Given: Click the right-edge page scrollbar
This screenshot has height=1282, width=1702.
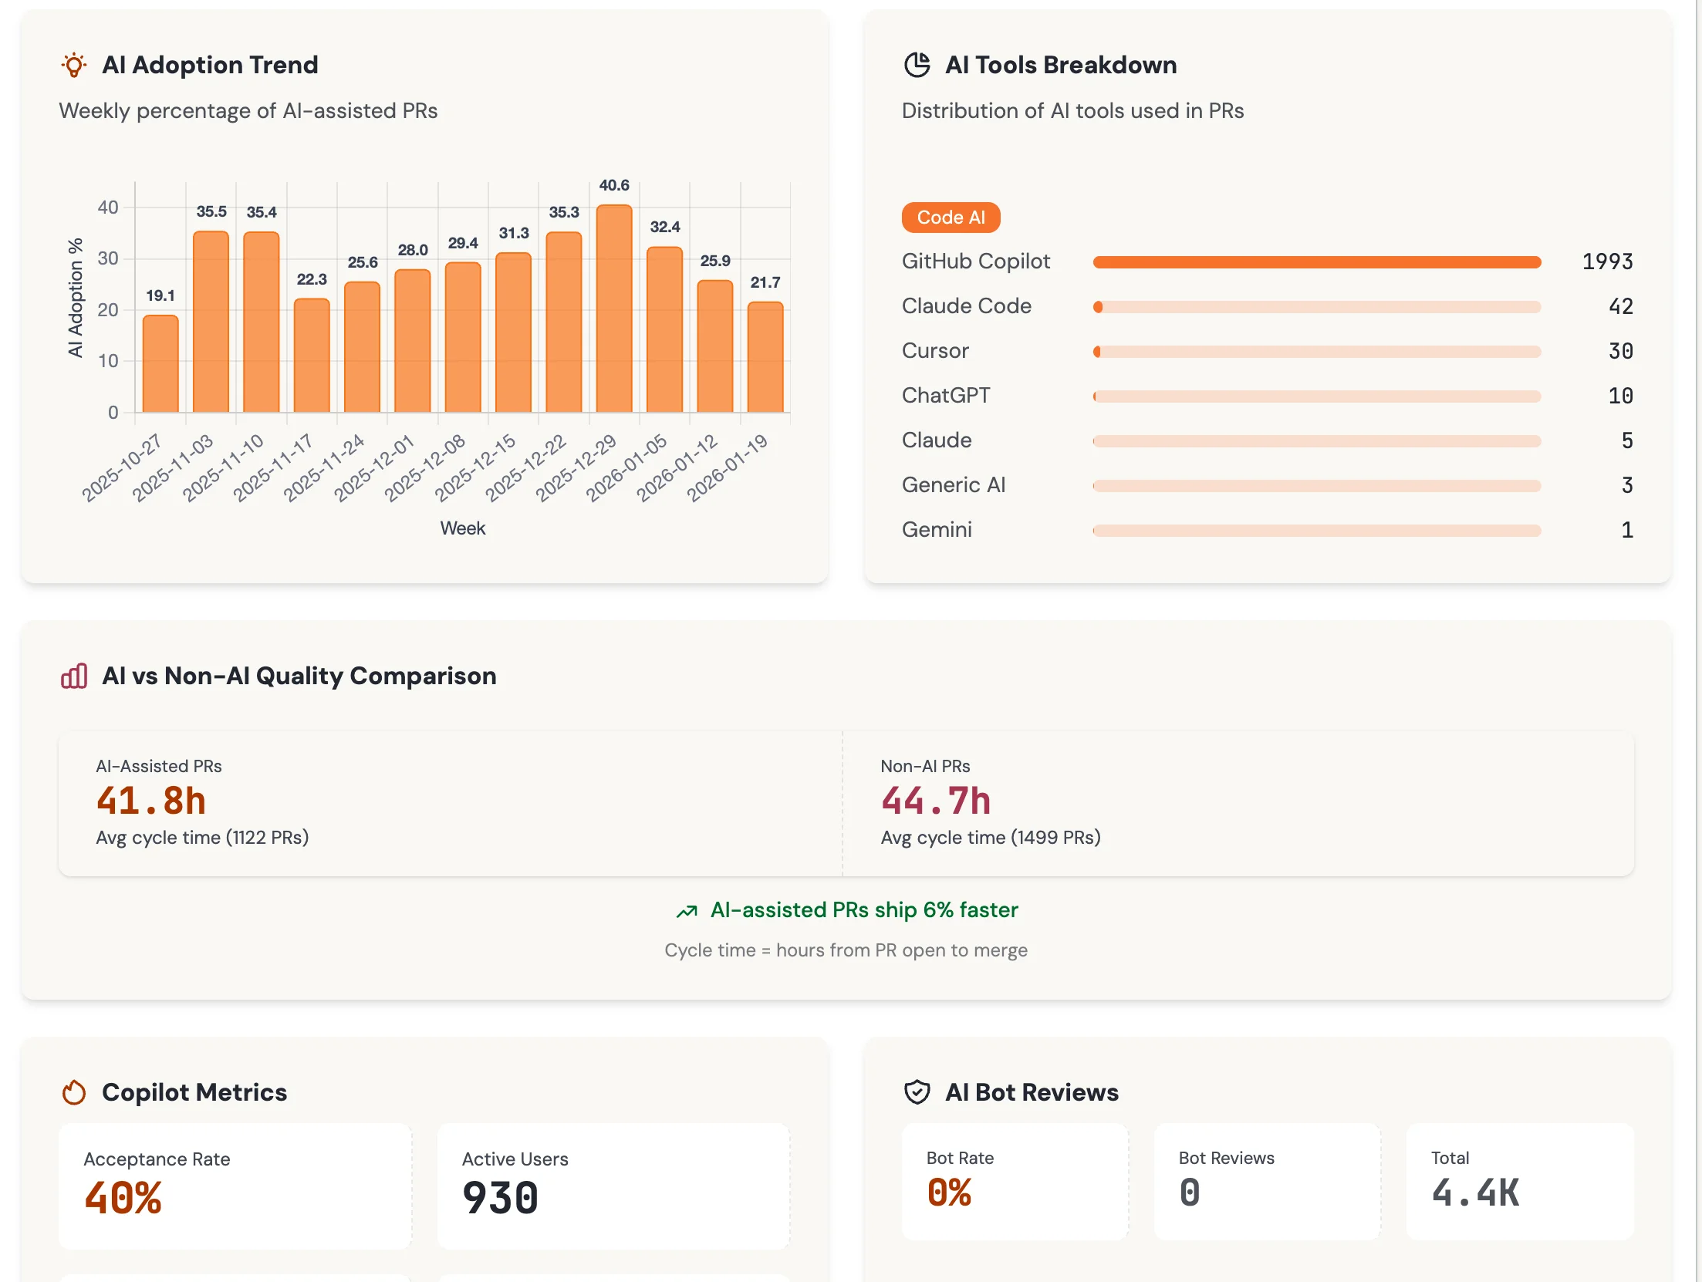Looking at the screenshot, I should pos(1698,641).
